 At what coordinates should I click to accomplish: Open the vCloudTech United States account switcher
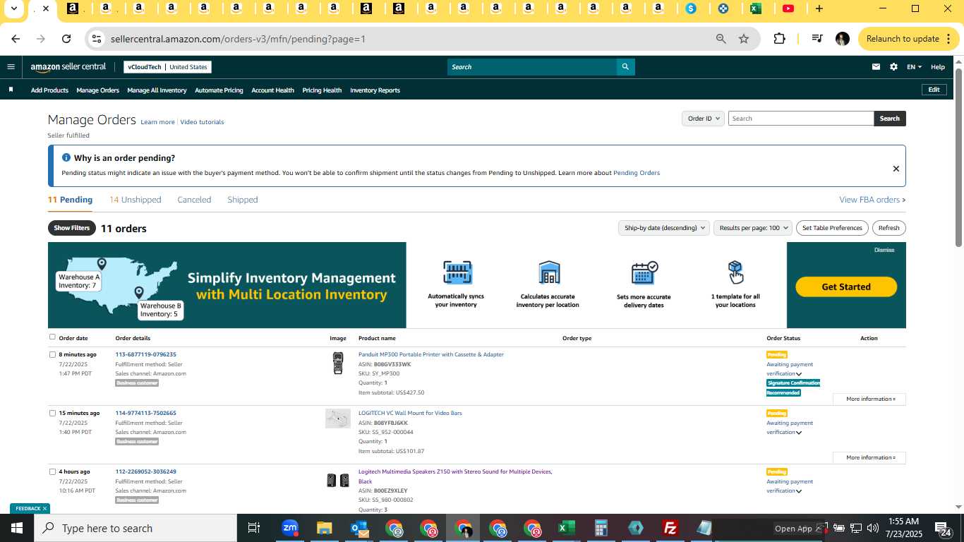point(167,67)
